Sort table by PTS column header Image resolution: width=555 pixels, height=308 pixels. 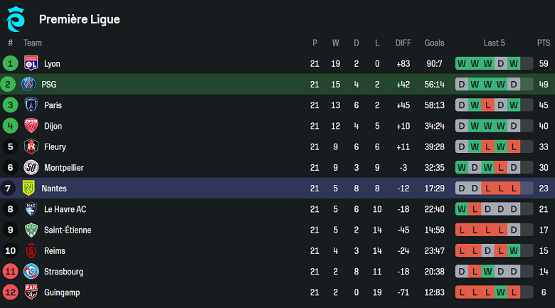544,43
